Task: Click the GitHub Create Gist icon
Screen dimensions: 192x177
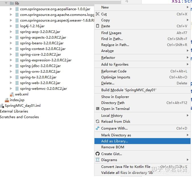Action: coord(98,154)
